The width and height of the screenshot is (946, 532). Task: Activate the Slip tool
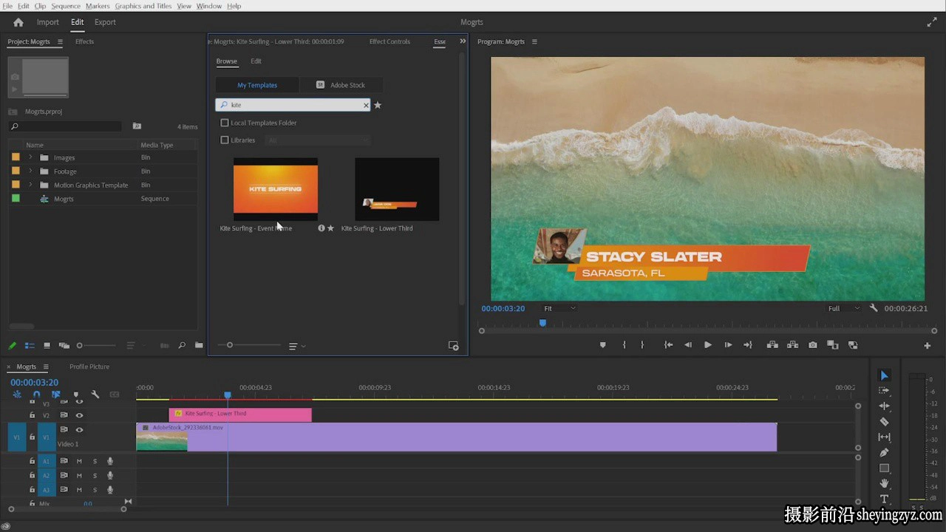coord(884,437)
